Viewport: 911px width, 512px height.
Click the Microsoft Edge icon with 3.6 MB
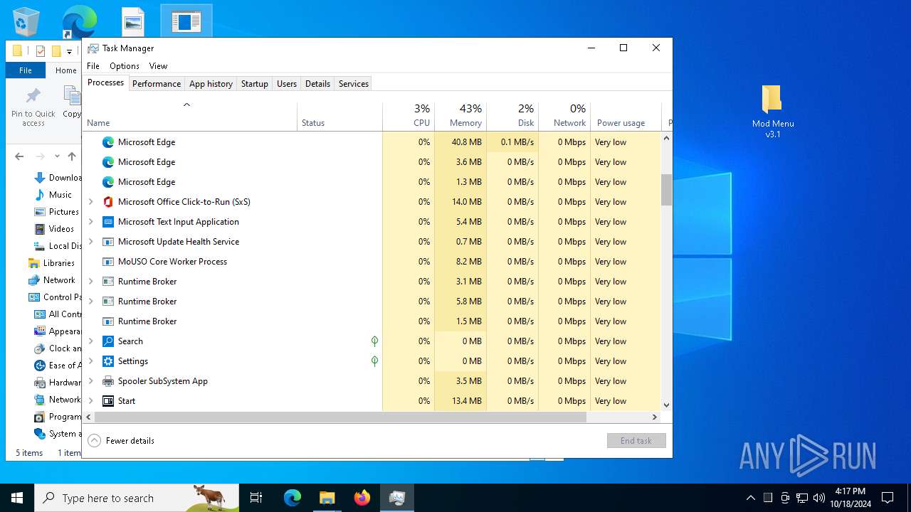108,162
